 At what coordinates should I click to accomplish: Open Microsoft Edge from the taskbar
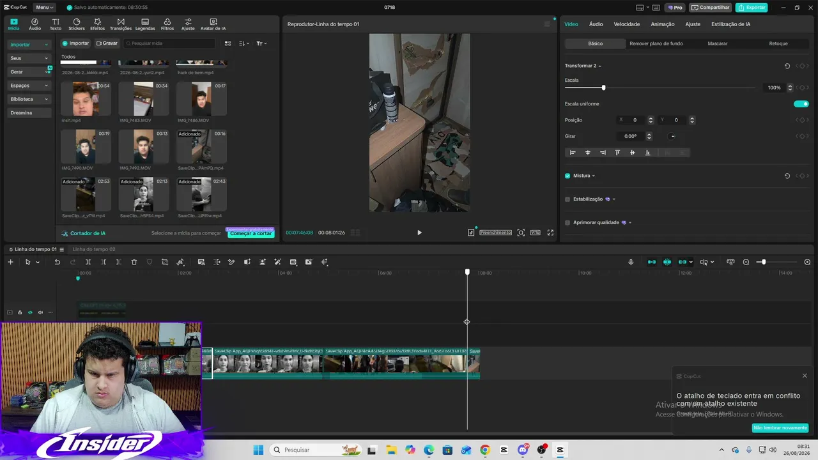point(428,450)
